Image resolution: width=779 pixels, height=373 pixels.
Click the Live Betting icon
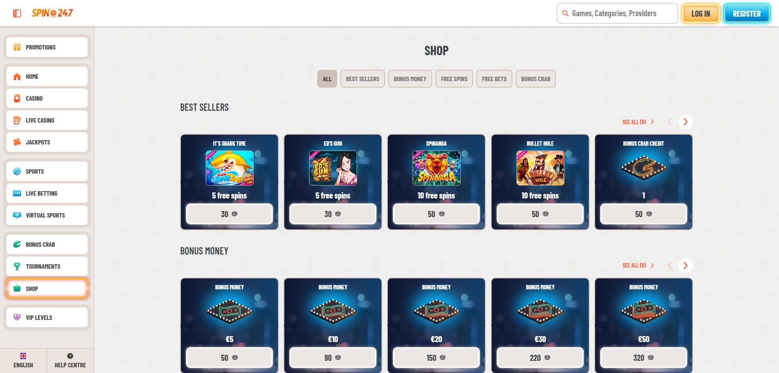(17, 193)
